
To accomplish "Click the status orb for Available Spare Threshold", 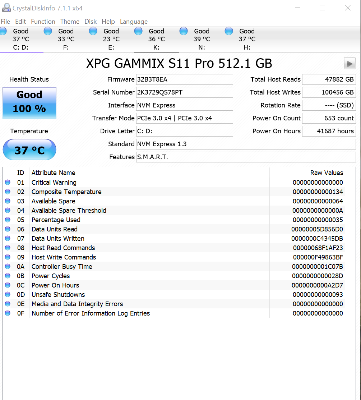I will (8, 210).
